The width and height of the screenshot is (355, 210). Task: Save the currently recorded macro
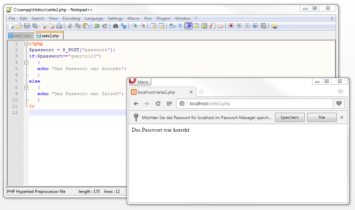click(x=263, y=26)
